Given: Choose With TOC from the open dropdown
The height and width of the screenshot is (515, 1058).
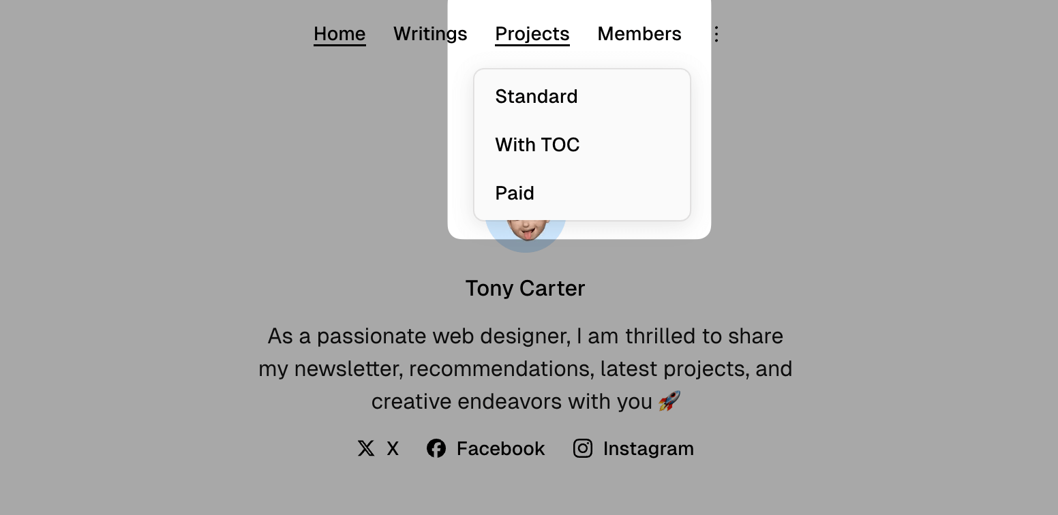Looking at the screenshot, I should point(537,144).
